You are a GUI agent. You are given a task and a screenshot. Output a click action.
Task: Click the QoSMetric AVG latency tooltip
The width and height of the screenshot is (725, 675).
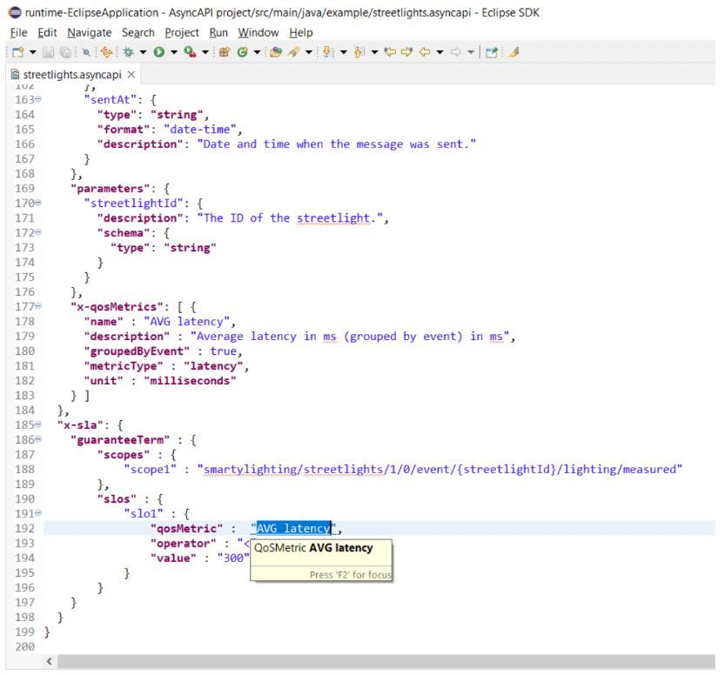[x=321, y=560]
